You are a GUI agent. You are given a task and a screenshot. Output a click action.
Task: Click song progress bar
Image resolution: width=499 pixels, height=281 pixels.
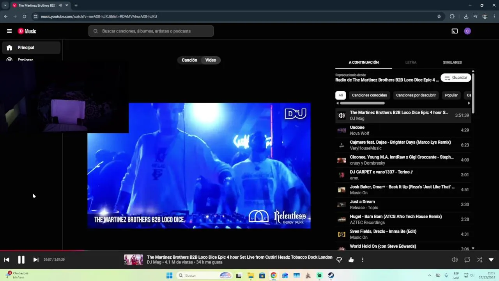tap(249, 251)
